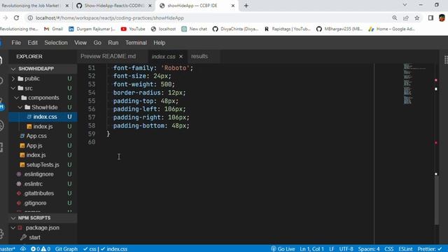
Task: Open the App.js file
Action: [x=43, y=146]
